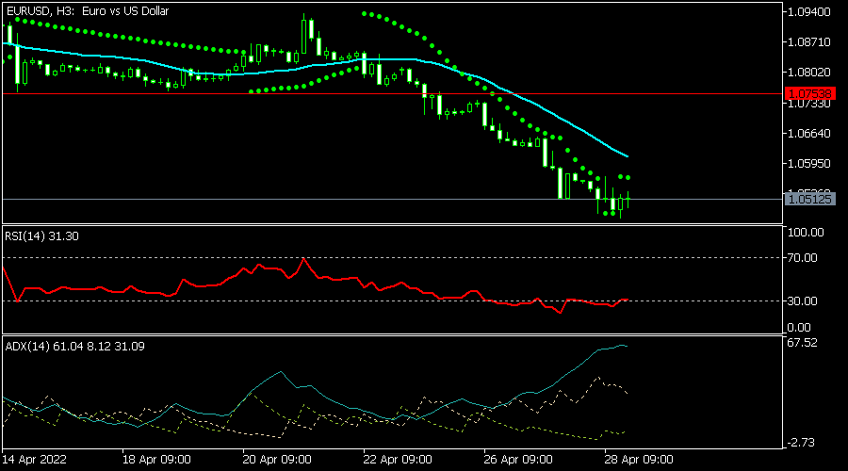This screenshot has width=848, height=471.
Task: Click the ADX main line peak at right
Action: [623, 345]
